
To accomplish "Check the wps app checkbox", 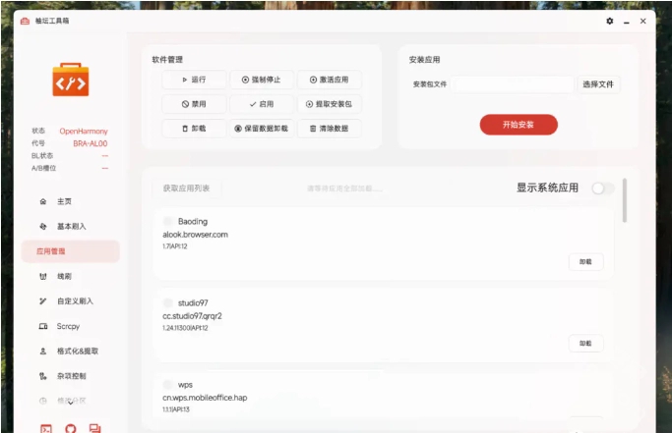I will (167, 385).
